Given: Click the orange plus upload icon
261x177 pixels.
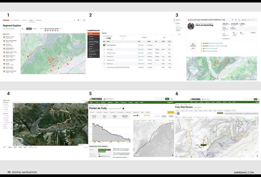Looking at the screenshot, I should pos(84,20).
